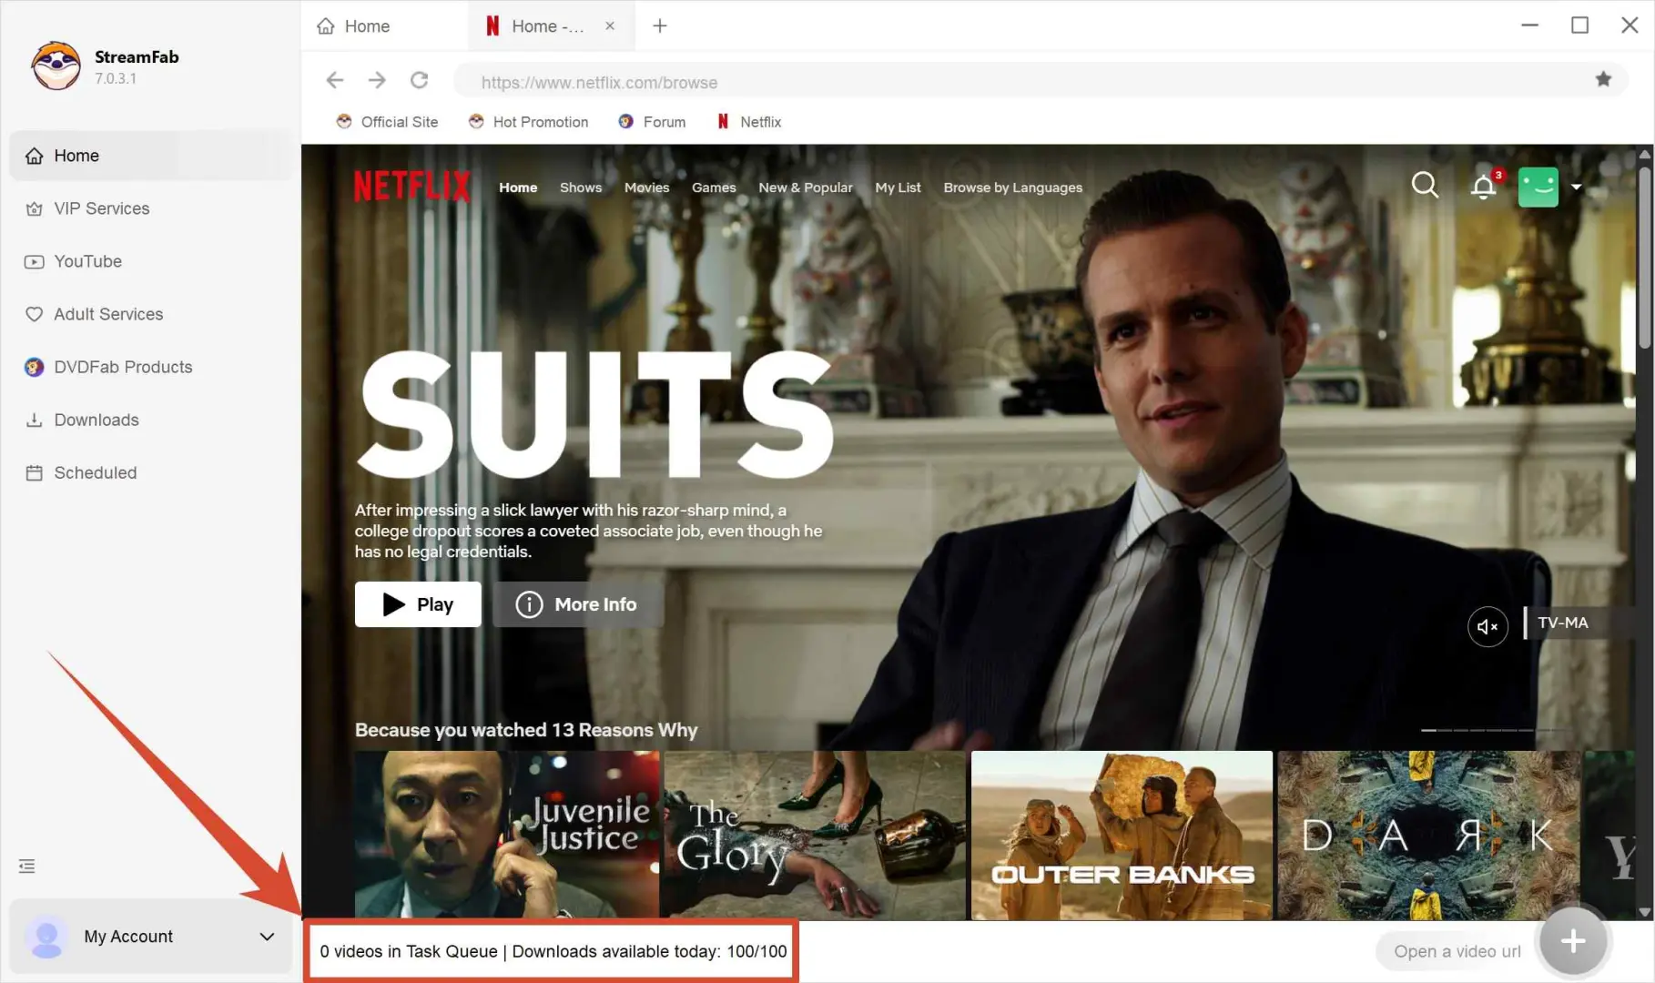Reload the Netflix page
1655x983 pixels.
pos(419,80)
